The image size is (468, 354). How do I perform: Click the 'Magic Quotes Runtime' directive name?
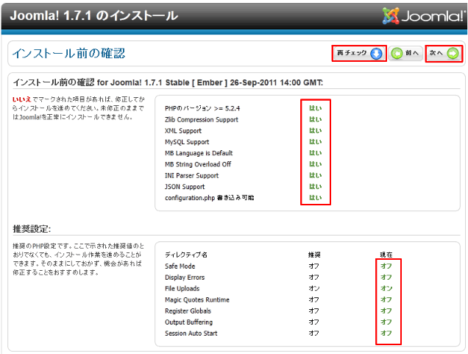[x=197, y=300]
